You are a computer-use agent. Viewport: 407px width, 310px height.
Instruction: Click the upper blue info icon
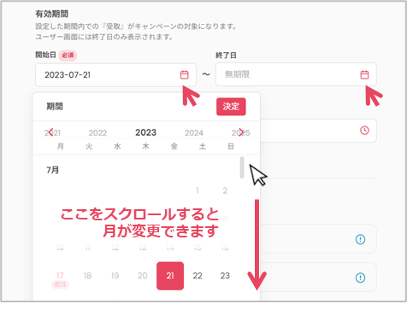tap(360, 239)
